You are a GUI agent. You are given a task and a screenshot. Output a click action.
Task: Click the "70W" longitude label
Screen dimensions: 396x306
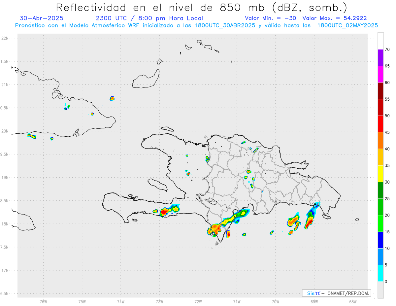pyautogui.click(x=276, y=302)
